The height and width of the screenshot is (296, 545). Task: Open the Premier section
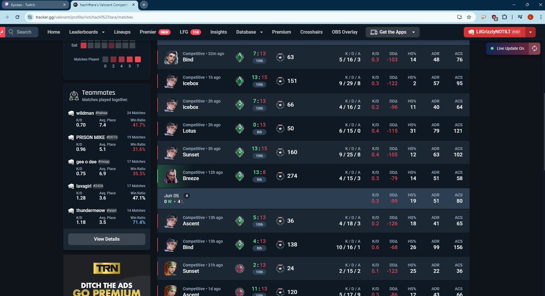click(x=155, y=32)
